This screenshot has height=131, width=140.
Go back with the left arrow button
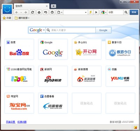(x=17, y=12)
